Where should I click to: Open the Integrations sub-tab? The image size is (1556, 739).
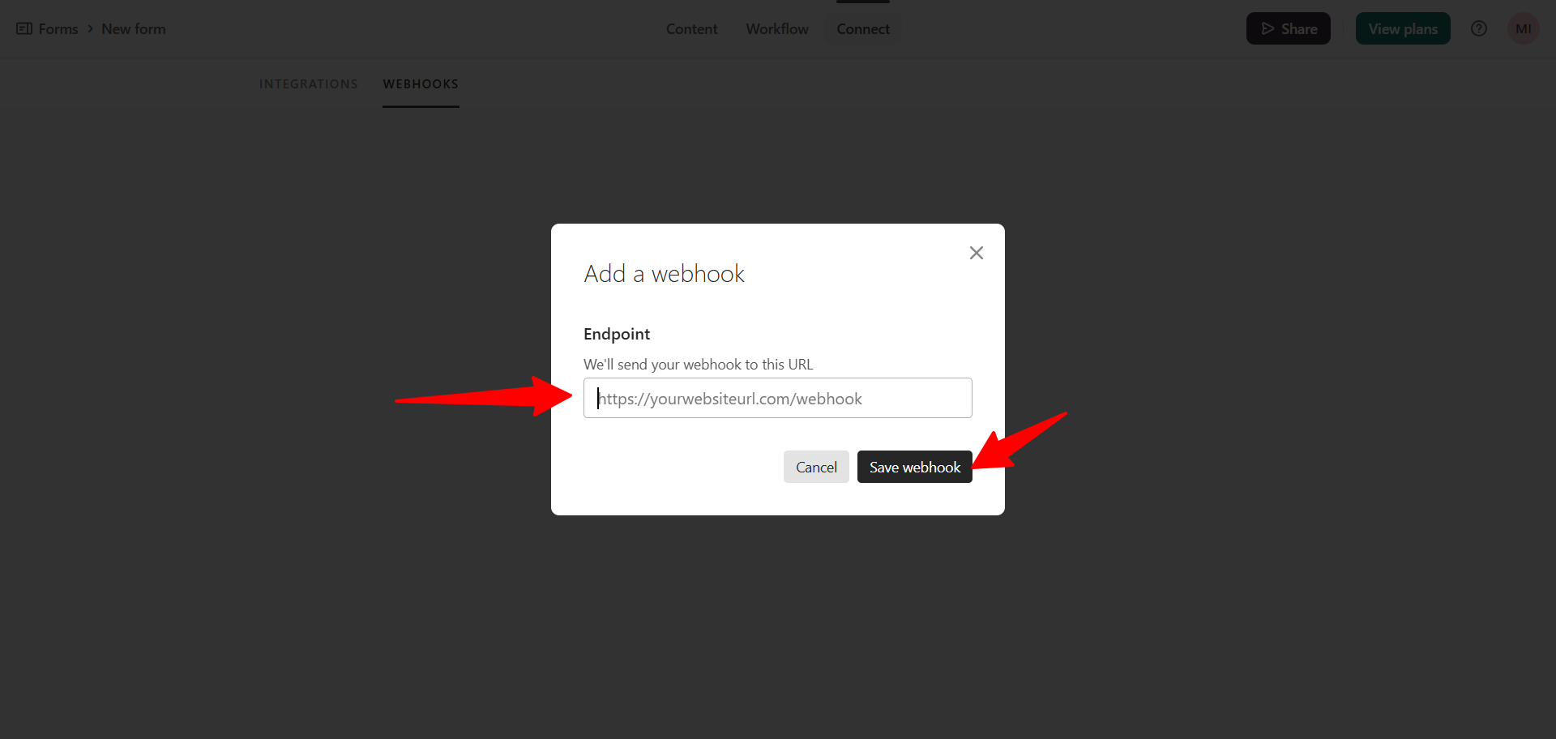309,84
